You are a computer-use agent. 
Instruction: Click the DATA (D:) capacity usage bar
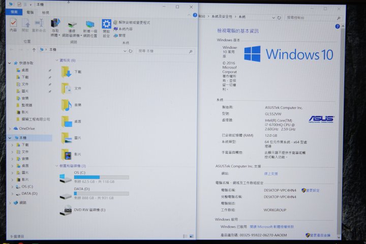(x=102, y=194)
